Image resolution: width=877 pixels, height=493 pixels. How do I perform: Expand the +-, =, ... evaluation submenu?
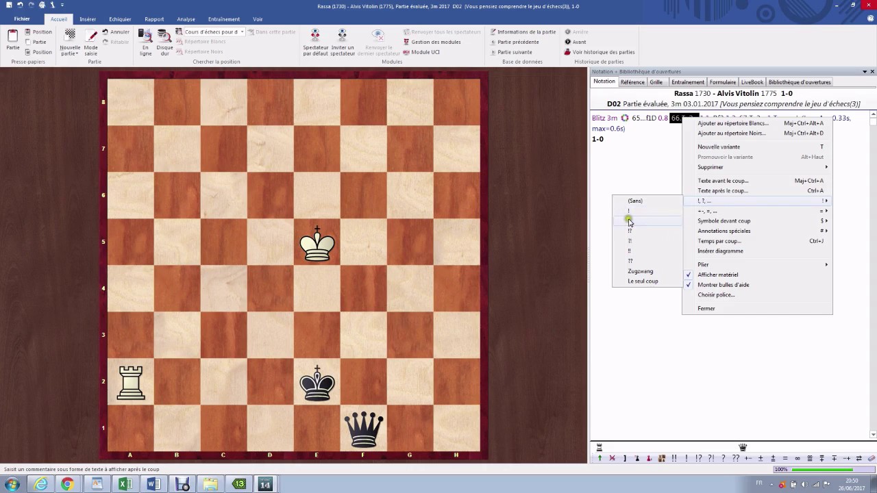coord(757,211)
